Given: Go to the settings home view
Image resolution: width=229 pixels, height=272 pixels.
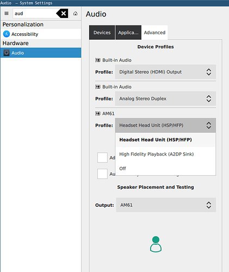Looking at the screenshot, I should 75,14.
